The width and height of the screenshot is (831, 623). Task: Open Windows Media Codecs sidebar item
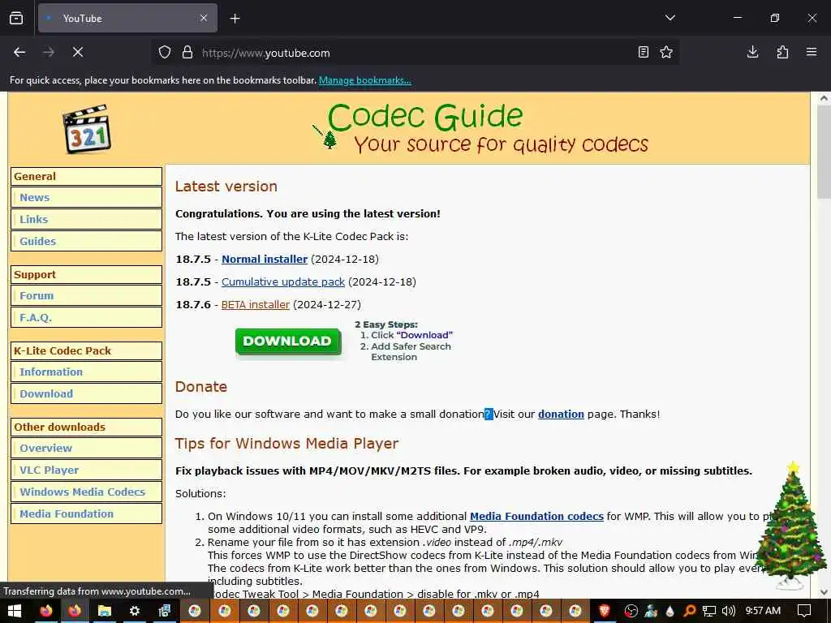click(86, 492)
